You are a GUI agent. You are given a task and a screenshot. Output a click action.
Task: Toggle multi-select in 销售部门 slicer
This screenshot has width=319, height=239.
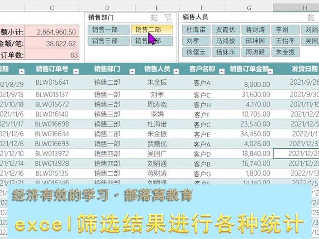154,18
